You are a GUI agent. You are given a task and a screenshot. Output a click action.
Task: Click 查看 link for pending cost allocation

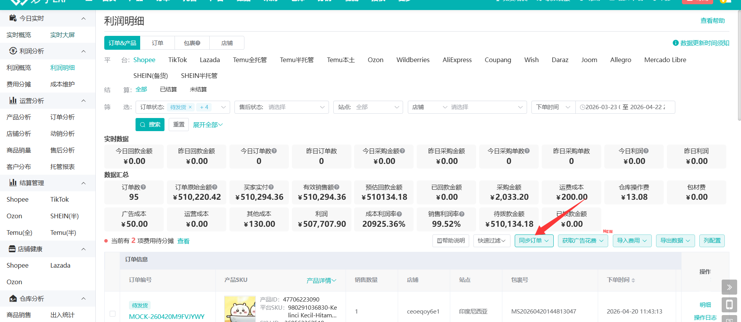coord(183,241)
